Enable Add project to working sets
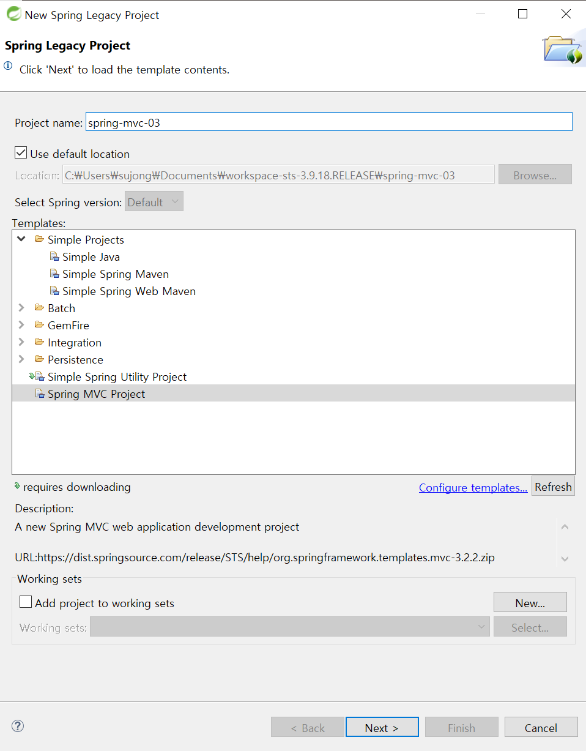The image size is (586, 751). click(26, 602)
